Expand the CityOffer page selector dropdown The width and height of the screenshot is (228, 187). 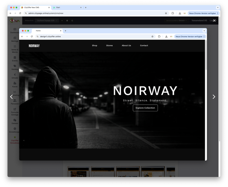coord(46,21)
